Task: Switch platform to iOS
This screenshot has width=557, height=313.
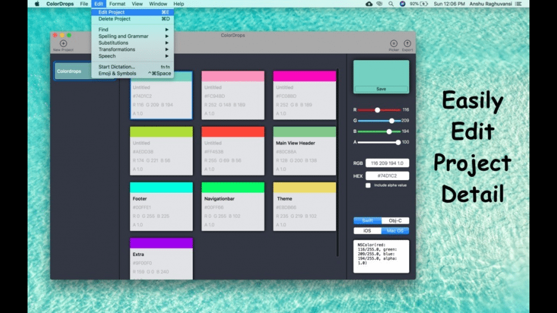Action: (x=367, y=231)
